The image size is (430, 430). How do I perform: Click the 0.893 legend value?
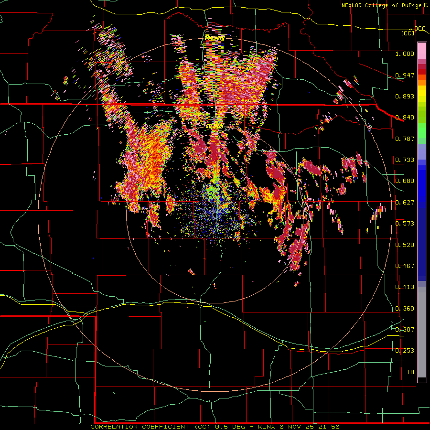pyautogui.click(x=405, y=96)
